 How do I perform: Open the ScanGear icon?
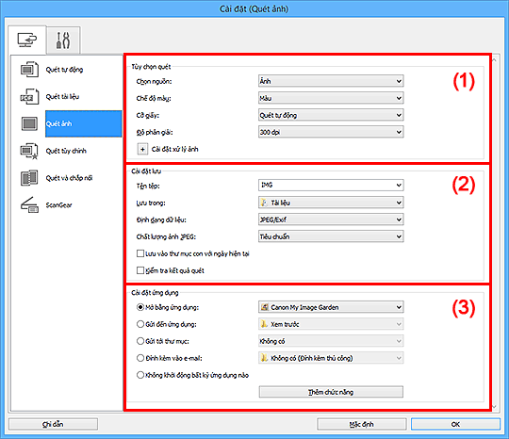29,204
